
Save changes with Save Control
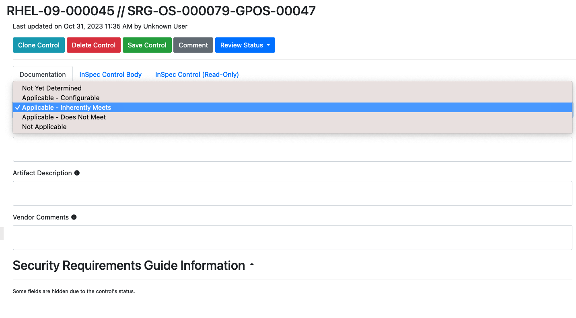click(x=147, y=45)
